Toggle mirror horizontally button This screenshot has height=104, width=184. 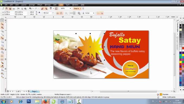58,13
